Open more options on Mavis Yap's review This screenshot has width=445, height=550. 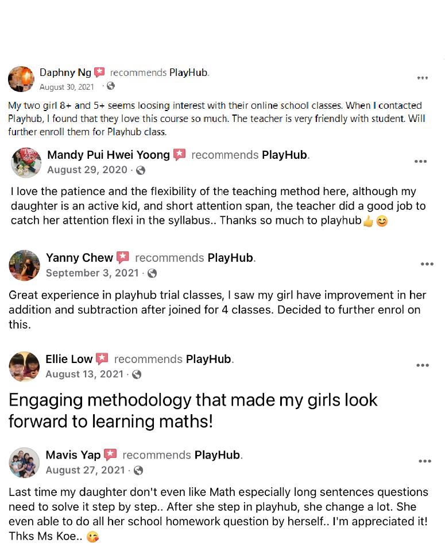tap(424, 461)
